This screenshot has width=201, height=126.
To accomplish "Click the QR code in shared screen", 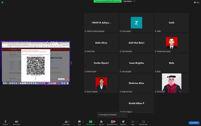I will tap(35, 66).
